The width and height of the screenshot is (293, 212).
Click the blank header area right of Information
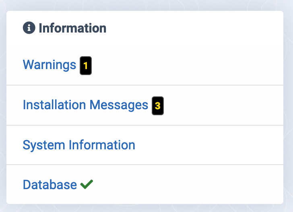[194, 28]
